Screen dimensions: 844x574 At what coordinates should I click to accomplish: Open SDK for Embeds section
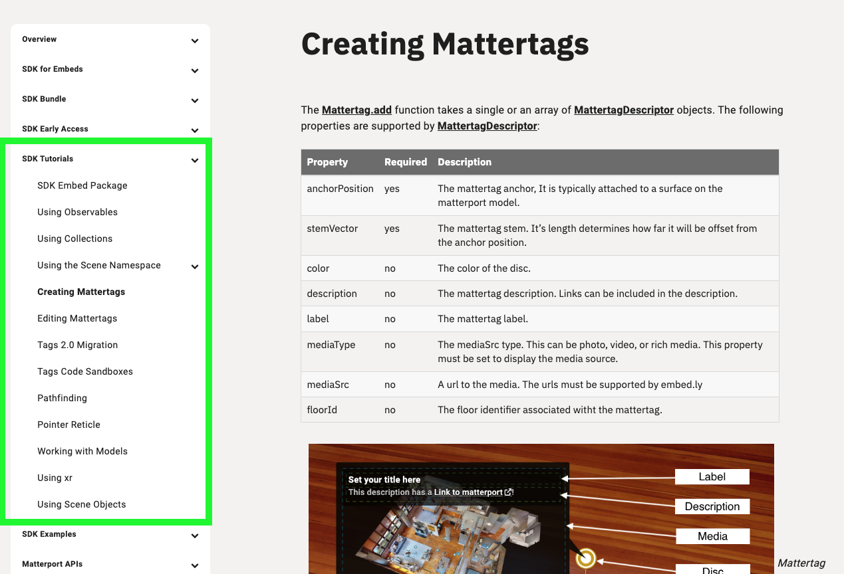point(53,69)
